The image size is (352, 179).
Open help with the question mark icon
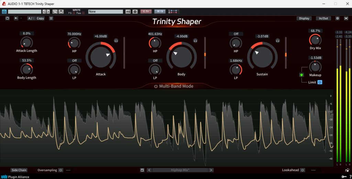tap(350, 177)
